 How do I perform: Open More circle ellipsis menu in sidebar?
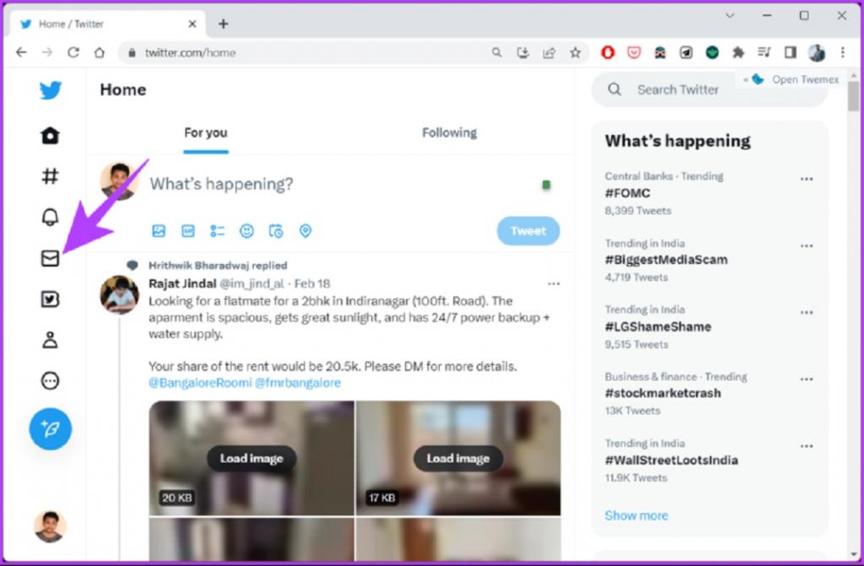click(50, 380)
